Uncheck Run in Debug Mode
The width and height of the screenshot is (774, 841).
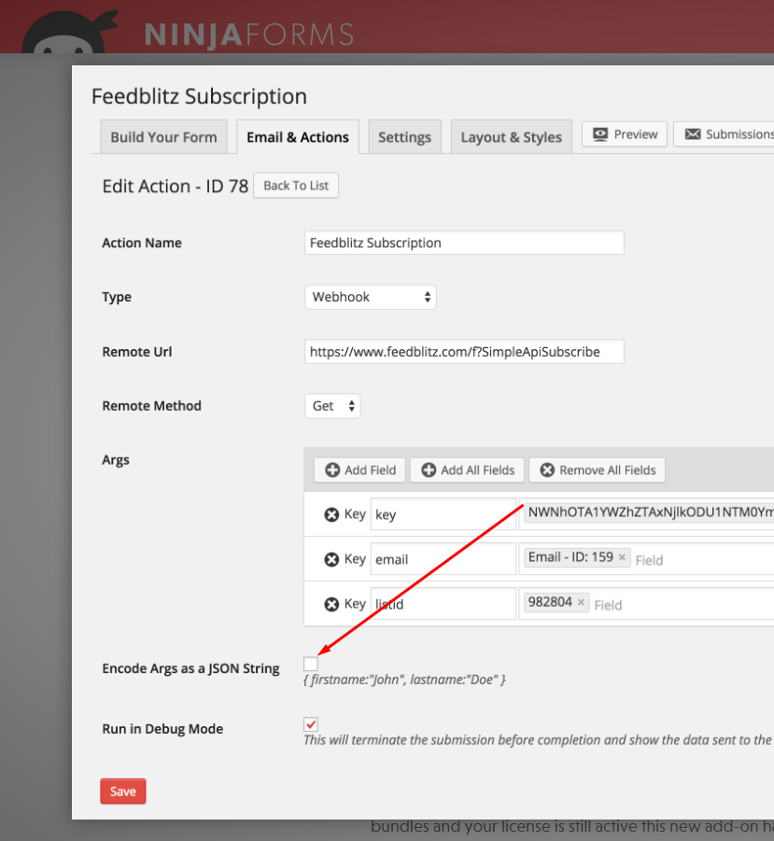(311, 724)
